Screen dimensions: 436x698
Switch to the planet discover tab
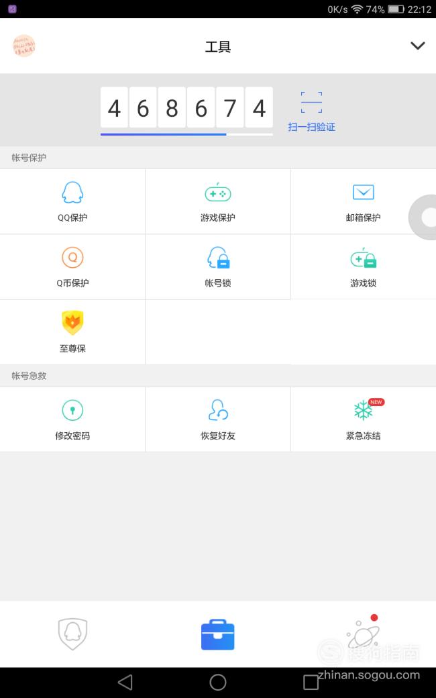click(364, 633)
